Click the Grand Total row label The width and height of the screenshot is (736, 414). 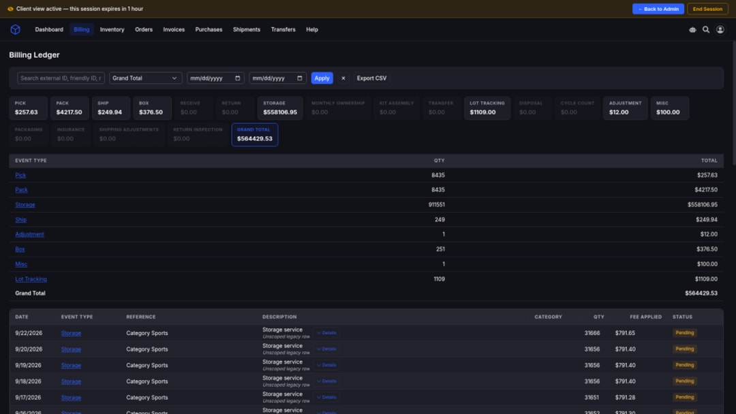tap(30, 293)
